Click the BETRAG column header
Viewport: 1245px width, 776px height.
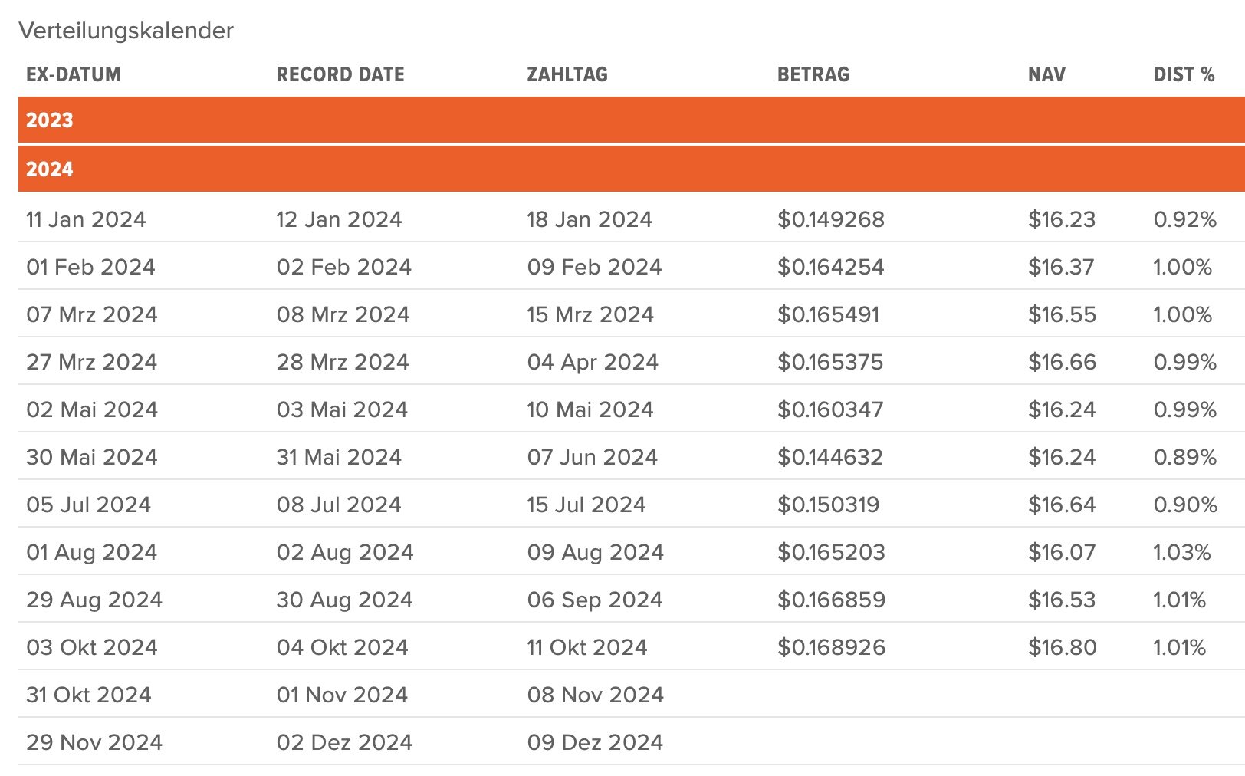pos(813,74)
